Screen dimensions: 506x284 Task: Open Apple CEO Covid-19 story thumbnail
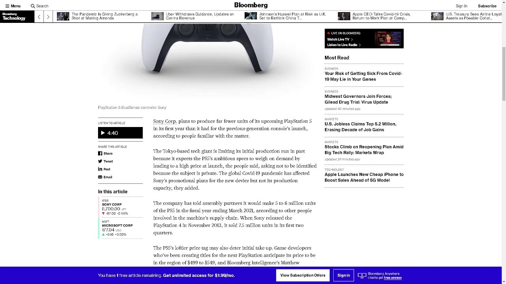344,16
